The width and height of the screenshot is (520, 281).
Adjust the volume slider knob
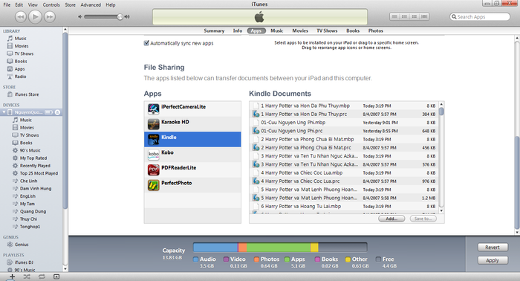120,16
